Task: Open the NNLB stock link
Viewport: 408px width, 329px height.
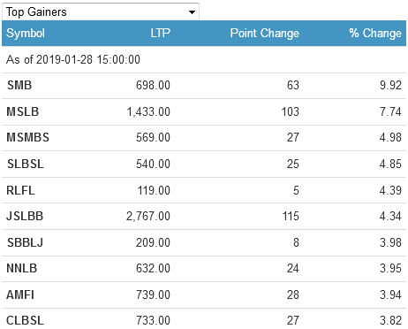Action: 22,268
